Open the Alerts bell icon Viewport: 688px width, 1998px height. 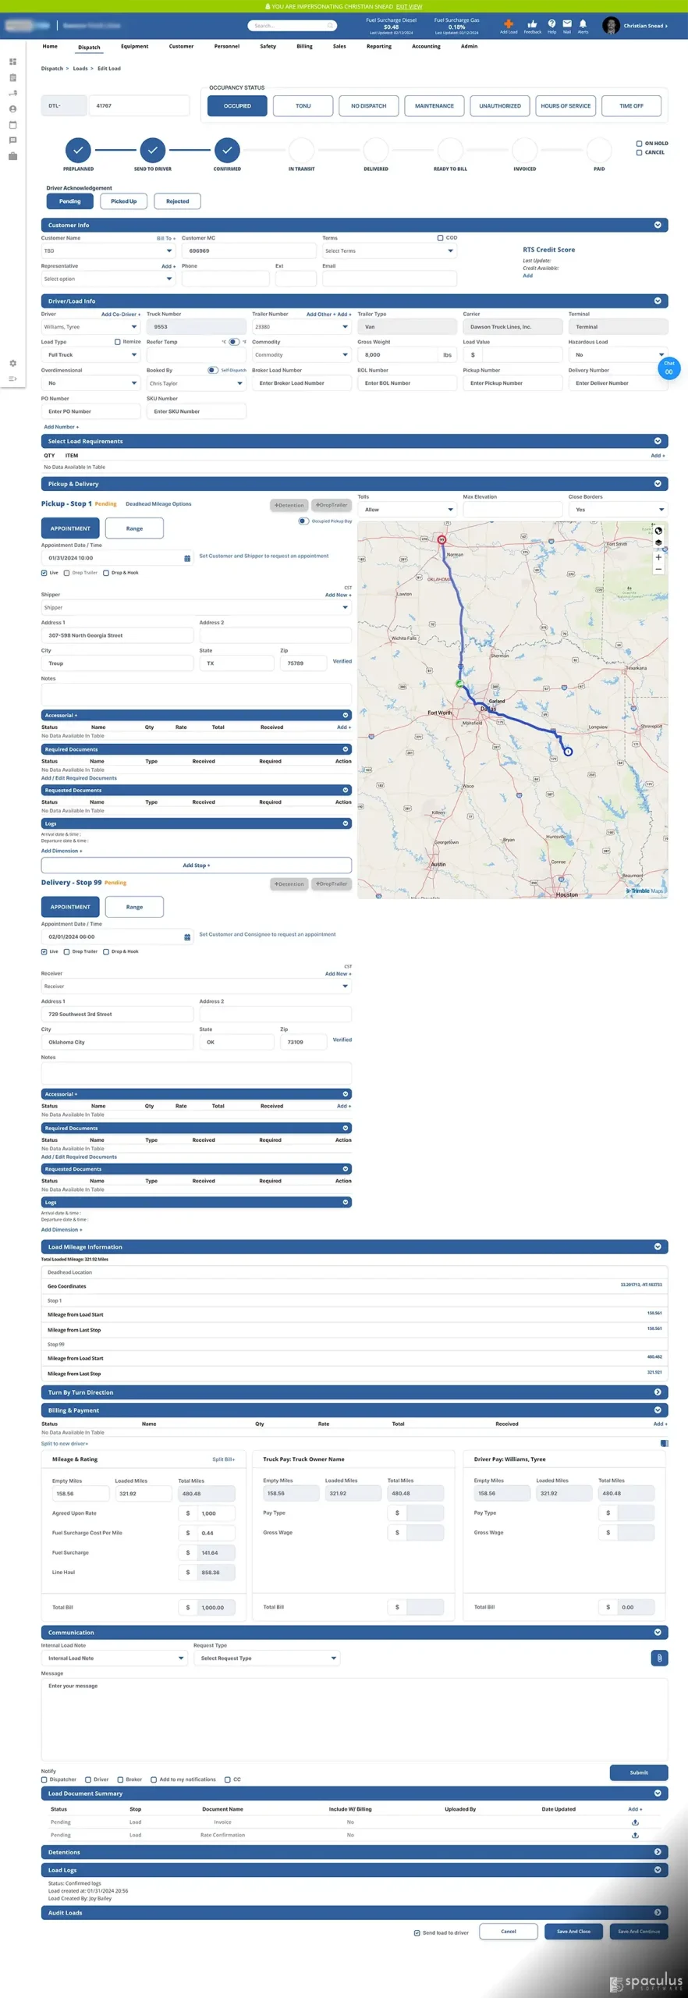[583, 23]
